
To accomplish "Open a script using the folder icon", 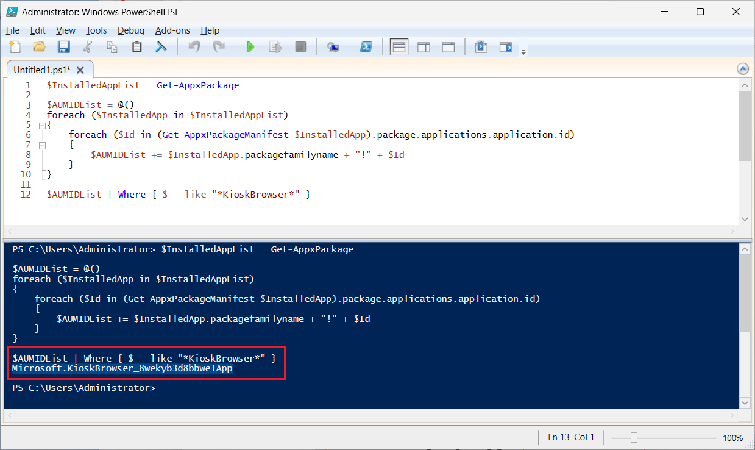I will click(x=40, y=47).
